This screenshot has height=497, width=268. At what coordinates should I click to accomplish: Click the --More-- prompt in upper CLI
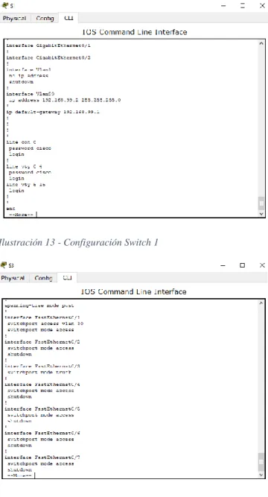pyautogui.click(x=21, y=215)
